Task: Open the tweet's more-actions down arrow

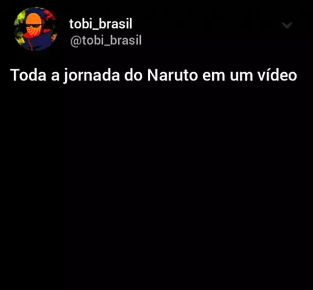Action: coord(287,25)
